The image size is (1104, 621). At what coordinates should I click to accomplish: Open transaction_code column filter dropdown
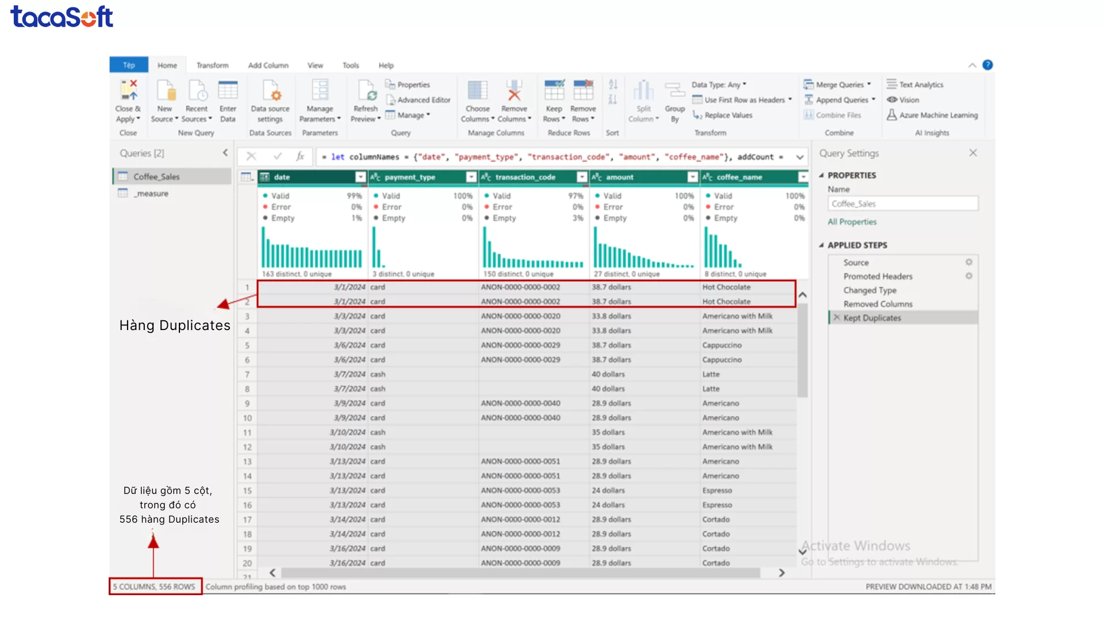[x=582, y=177]
